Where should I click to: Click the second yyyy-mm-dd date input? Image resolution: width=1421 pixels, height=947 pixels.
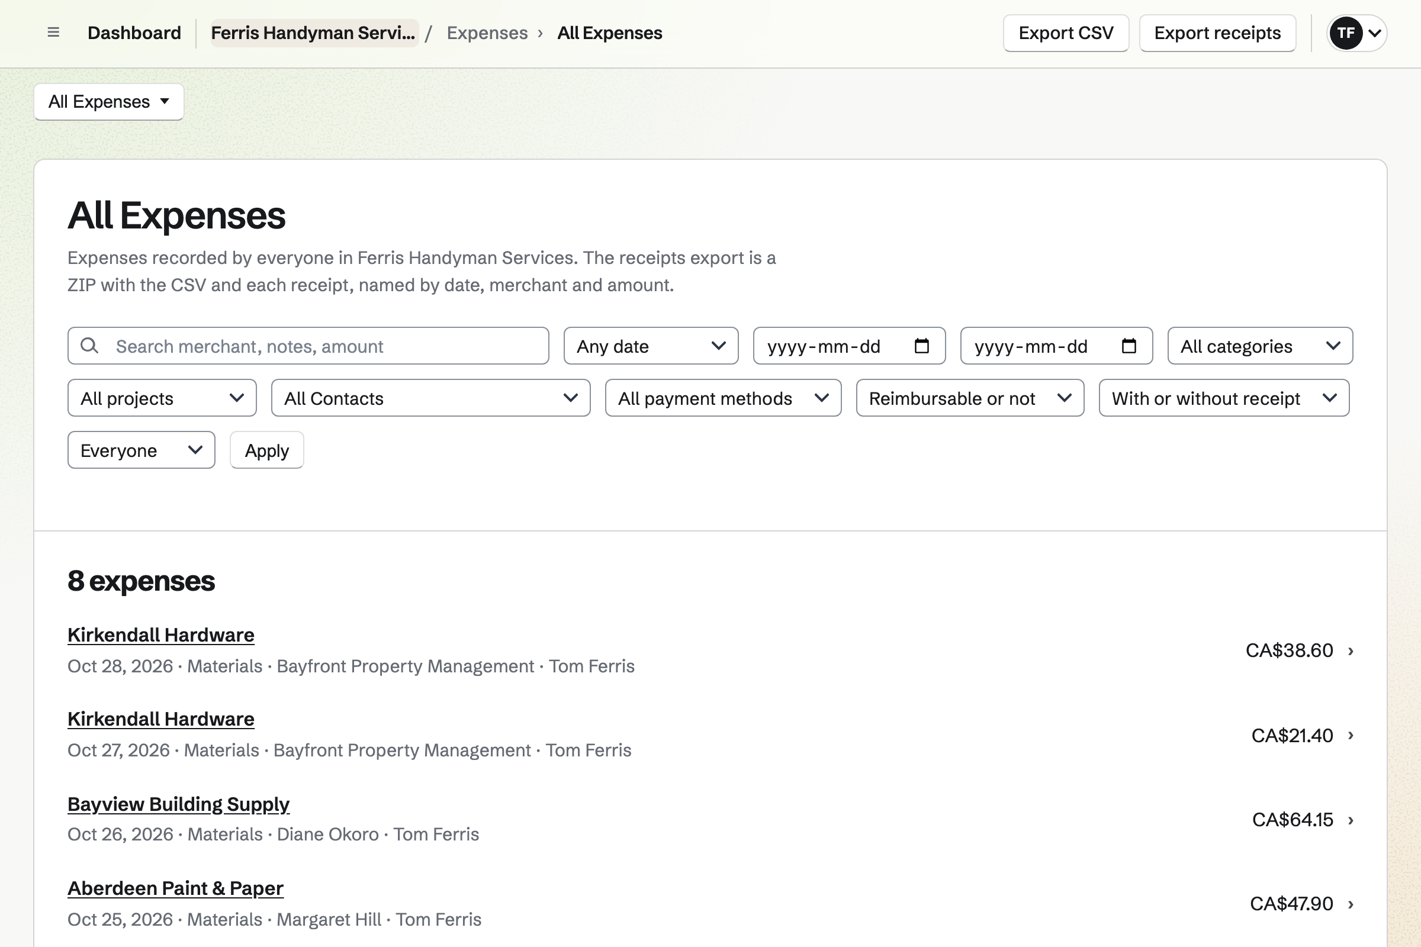click(x=1056, y=346)
